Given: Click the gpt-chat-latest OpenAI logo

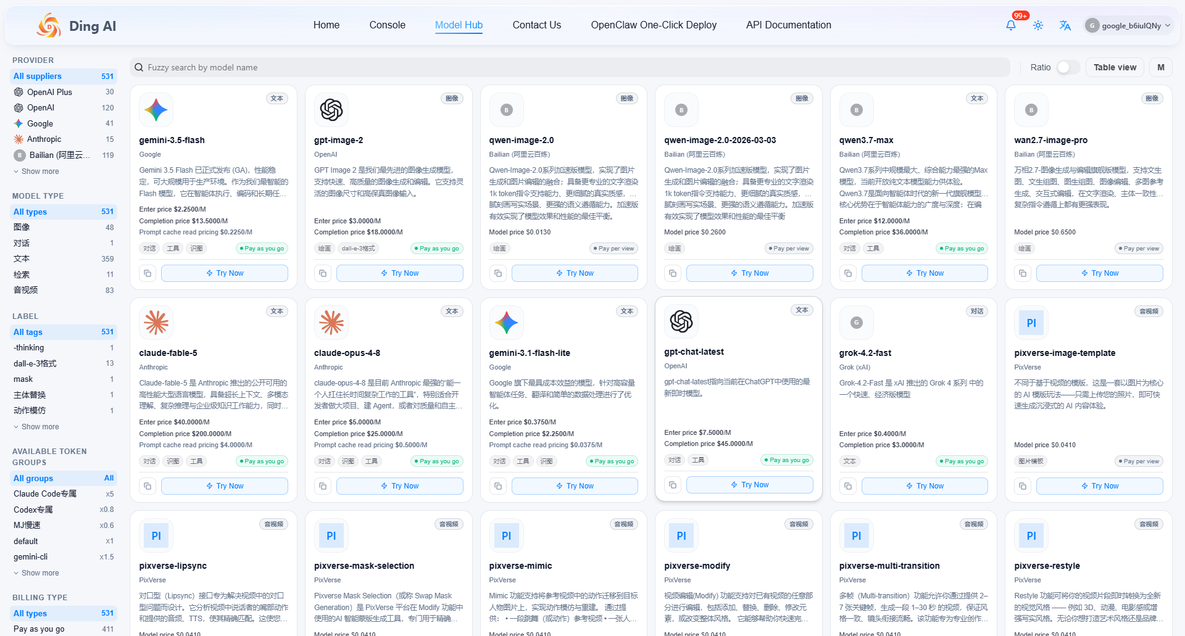Looking at the screenshot, I should click(x=681, y=321).
